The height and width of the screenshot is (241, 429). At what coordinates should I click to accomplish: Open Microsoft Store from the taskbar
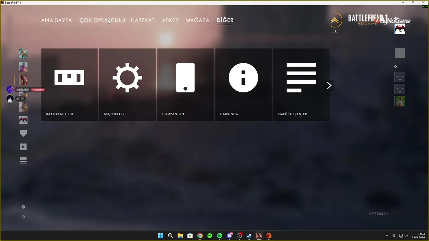coord(190,236)
